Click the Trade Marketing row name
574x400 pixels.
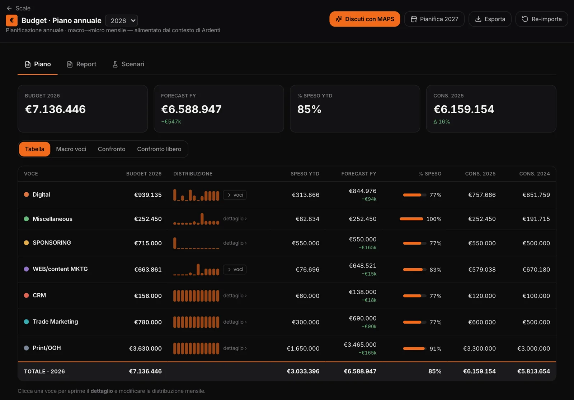coord(55,322)
